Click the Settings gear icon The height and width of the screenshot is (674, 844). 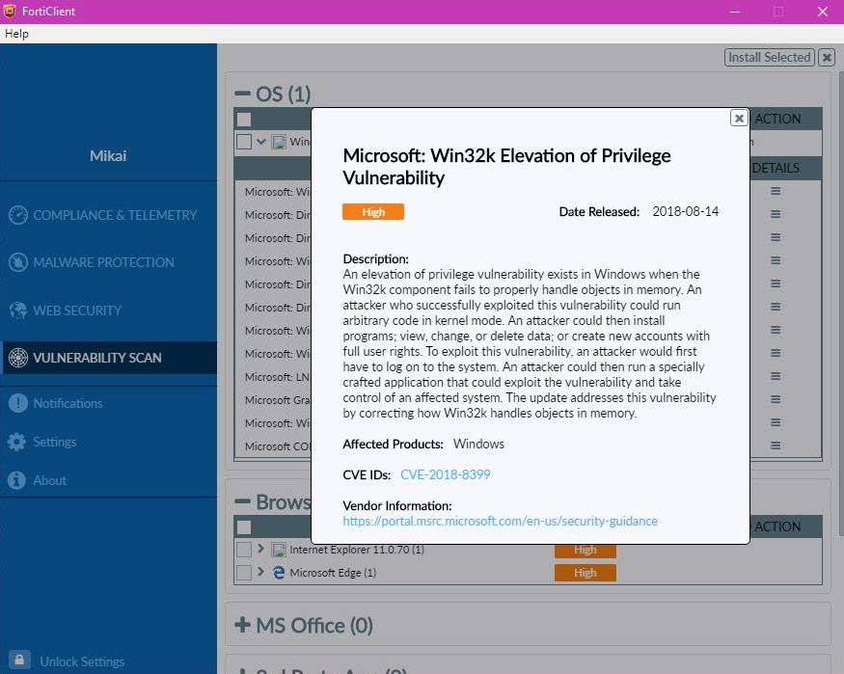16,442
